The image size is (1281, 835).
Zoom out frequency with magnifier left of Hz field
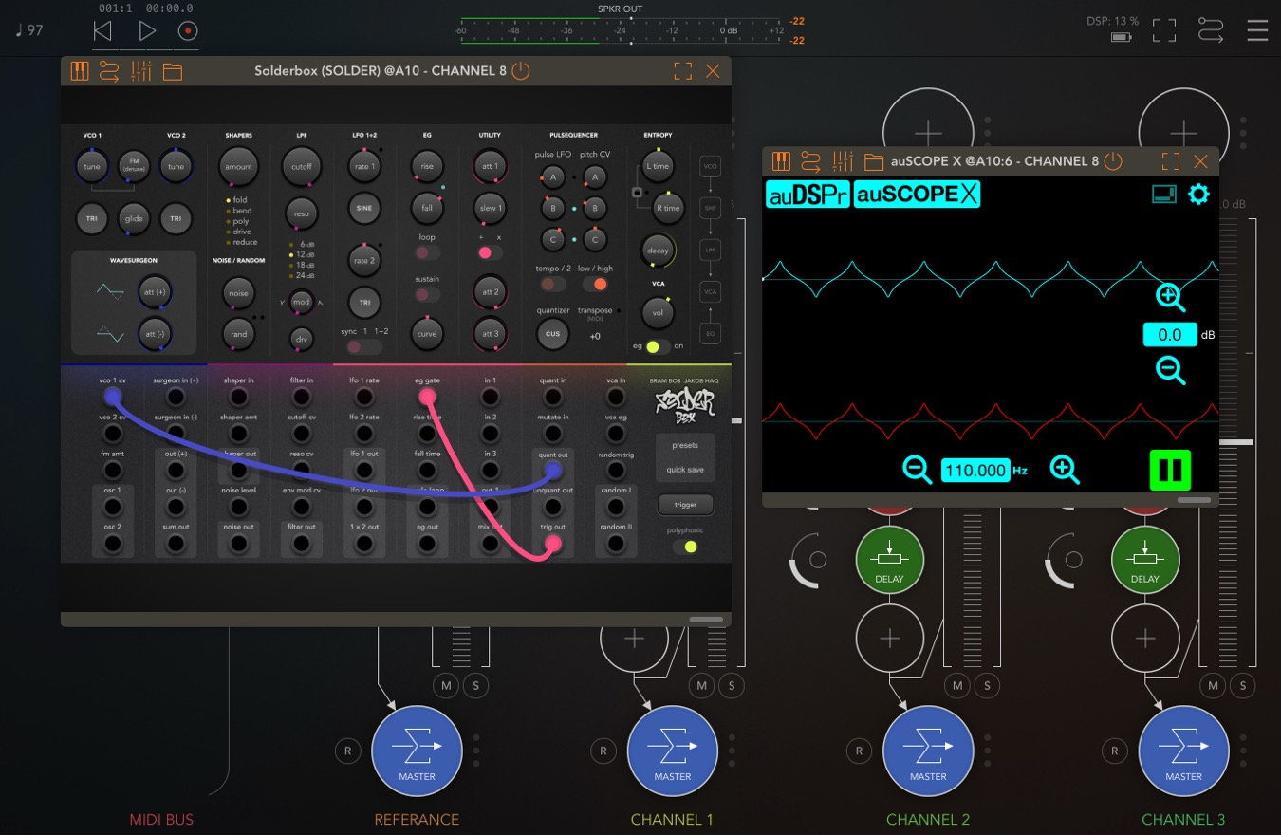pyautogui.click(x=917, y=470)
